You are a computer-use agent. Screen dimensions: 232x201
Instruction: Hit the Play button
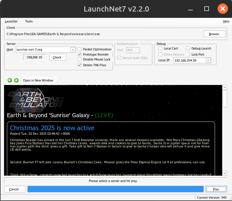click(x=216, y=189)
